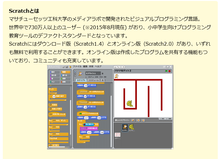
Task: Click the block palette horizontal scrollbar
Action: (57, 147)
